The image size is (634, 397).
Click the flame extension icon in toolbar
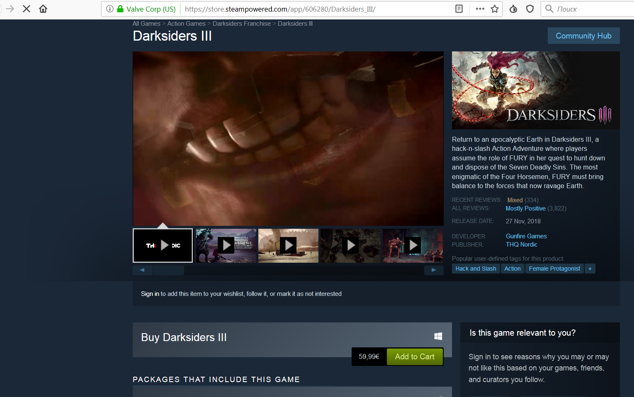coord(513,9)
